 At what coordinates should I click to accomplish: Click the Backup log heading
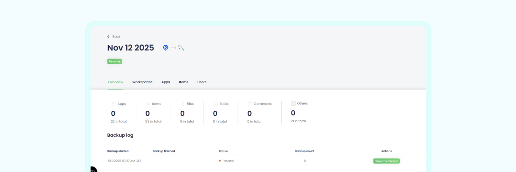coord(120,135)
